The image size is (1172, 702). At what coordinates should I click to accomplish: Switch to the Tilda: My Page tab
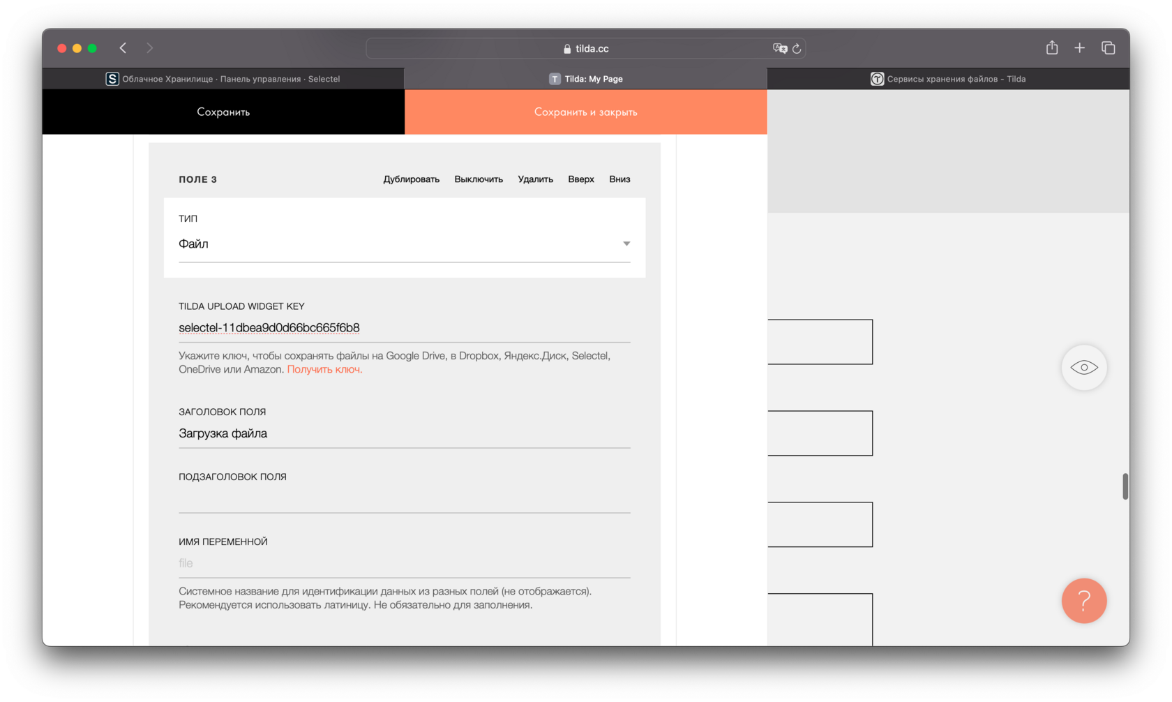[586, 79]
